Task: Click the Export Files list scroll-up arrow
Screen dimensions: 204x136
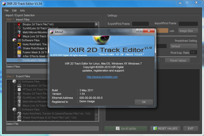Action: 96,115
